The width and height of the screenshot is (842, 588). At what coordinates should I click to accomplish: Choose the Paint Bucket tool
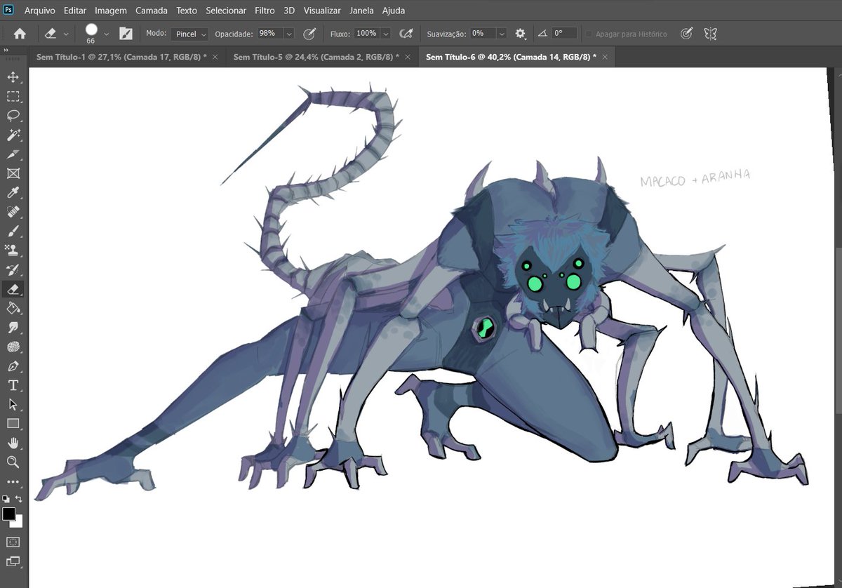(x=13, y=308)
